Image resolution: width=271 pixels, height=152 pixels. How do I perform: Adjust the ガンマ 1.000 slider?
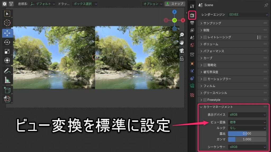(x=247, y=139)
